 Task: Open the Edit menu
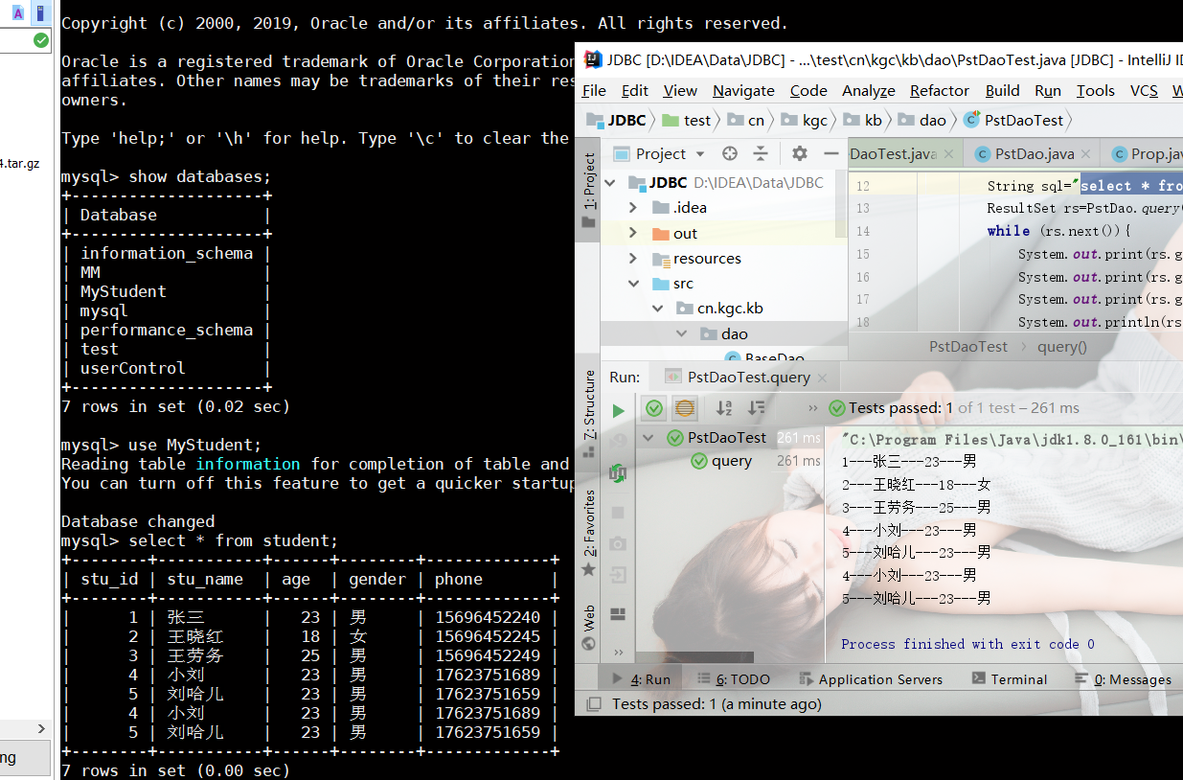point(634,90)
